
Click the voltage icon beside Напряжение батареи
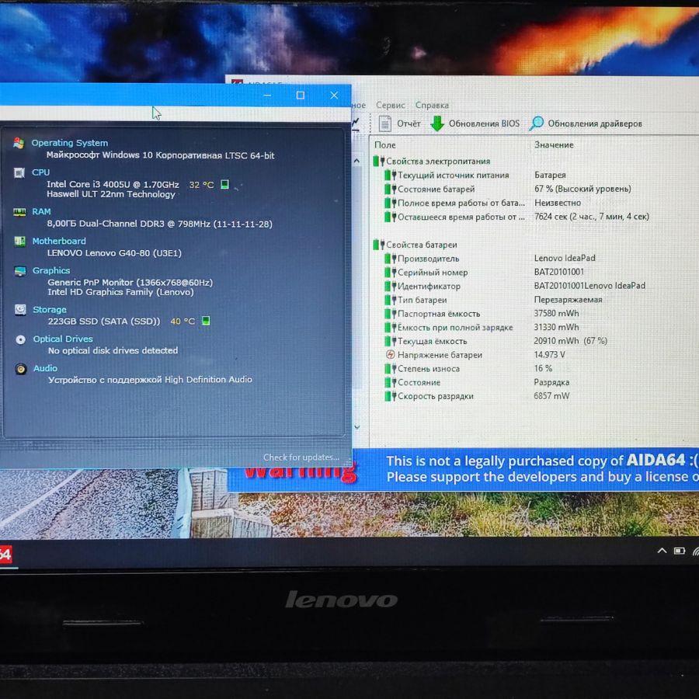[x=390, y=355]
